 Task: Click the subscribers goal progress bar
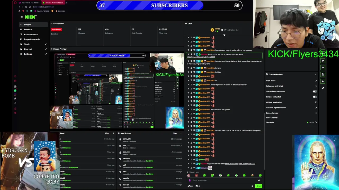[x=169, y=5]
